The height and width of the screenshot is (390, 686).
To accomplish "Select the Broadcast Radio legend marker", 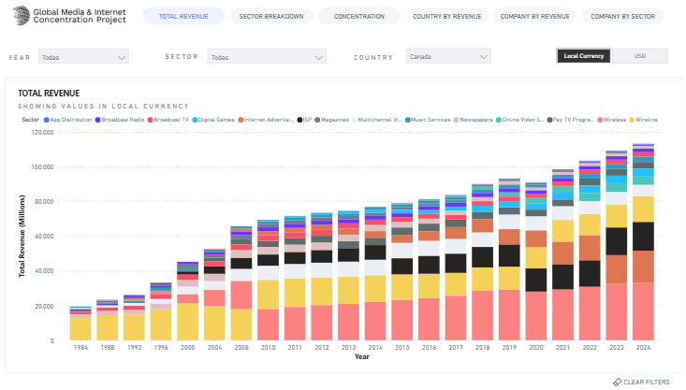I will (97, 120).
